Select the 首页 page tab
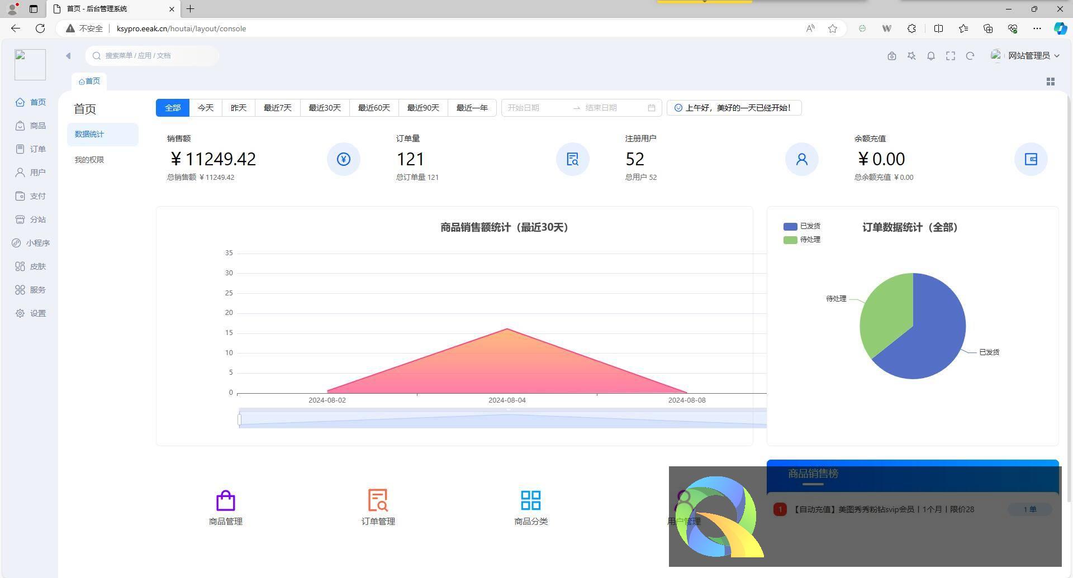The image size is (1073, 578). tap(89, 82)
